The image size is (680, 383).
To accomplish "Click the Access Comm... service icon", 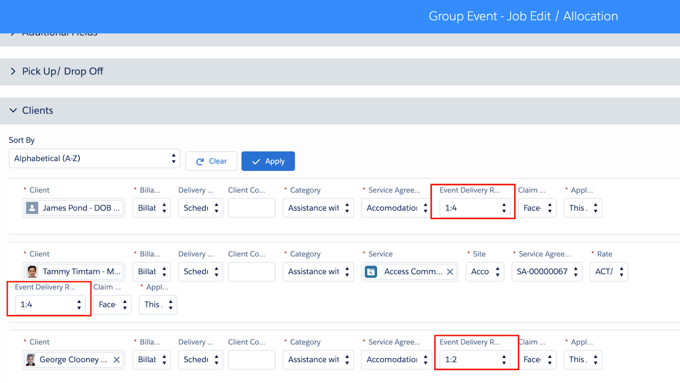I will click(371, 272).
